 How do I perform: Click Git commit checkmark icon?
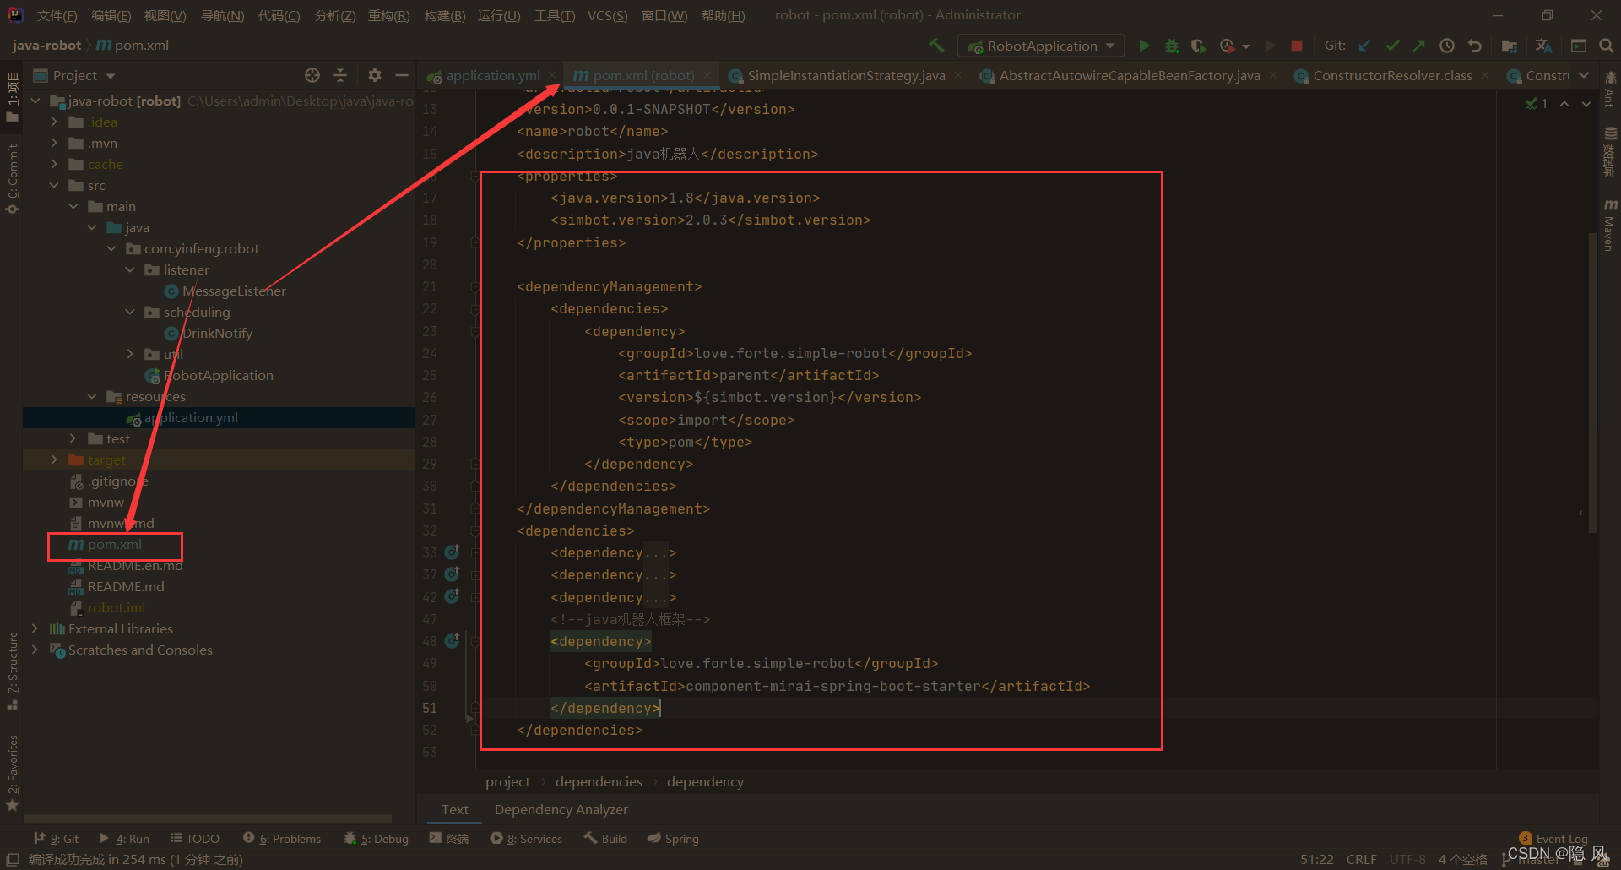pos(1392,46)
